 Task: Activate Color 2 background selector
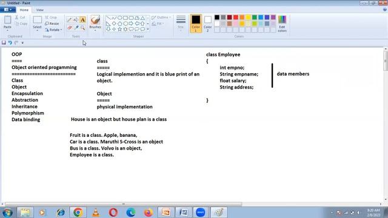207,24
